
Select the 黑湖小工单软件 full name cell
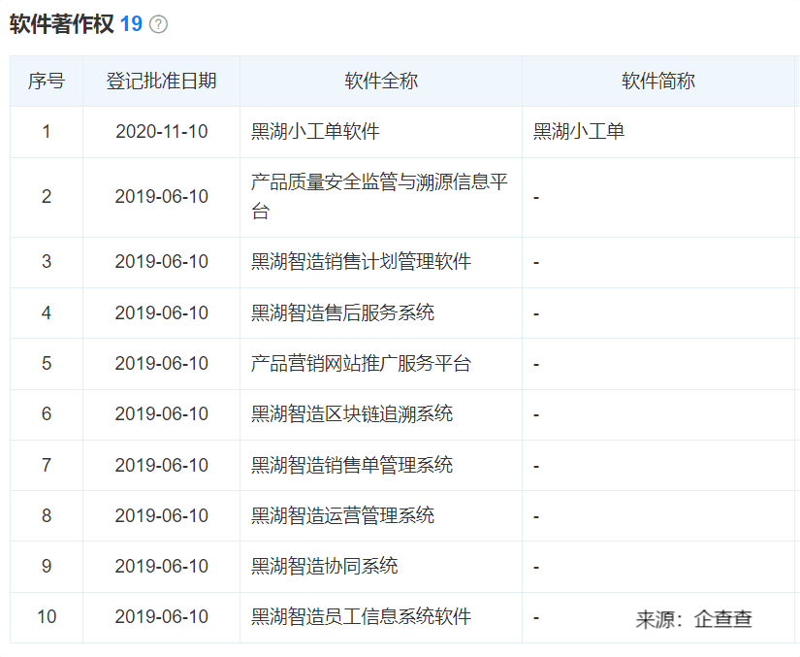click(x=315, y=132)
